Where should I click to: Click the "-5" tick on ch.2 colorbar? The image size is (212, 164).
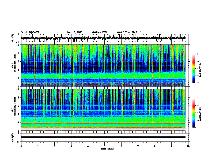pos(198,113)
